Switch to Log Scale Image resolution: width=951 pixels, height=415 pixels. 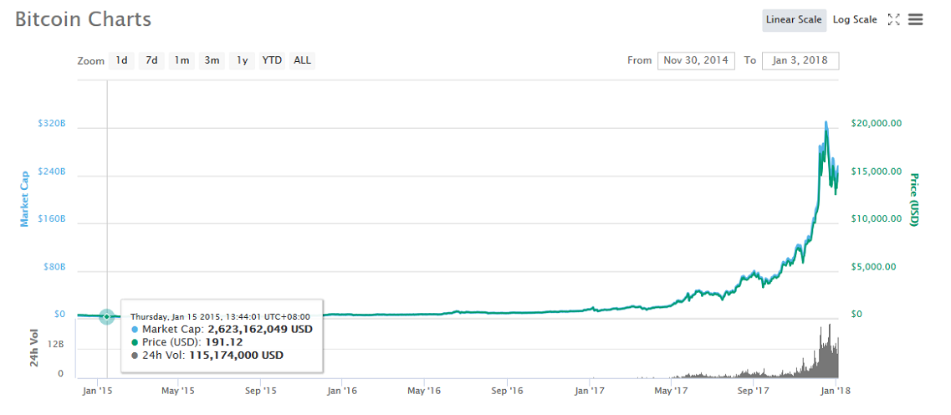(855, 19)
